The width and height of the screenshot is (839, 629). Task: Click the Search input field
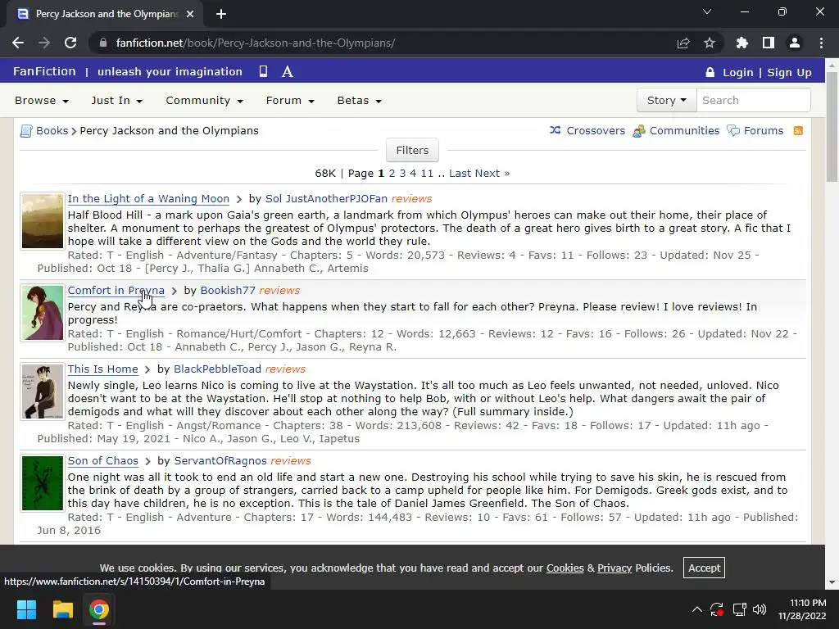754,100
